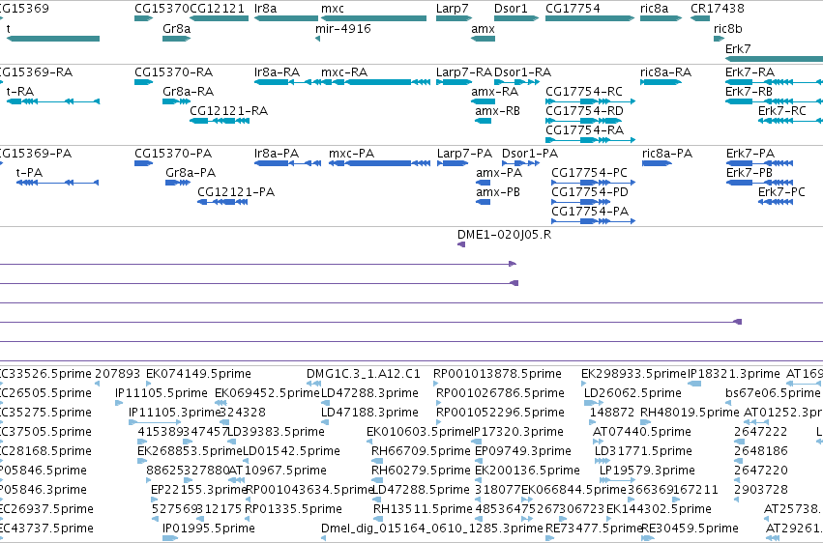Click the Gr8a-RA transcript label
Image resolution: width=823 pixels, height=543 pixels.
[x=188, y=92]
